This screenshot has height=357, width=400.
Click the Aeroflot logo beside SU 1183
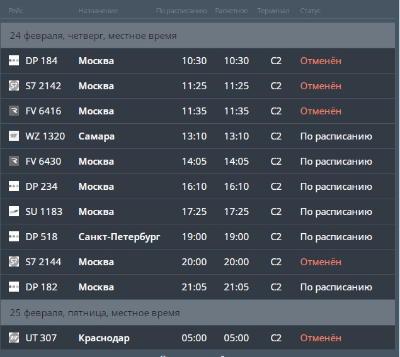[14, 212]
